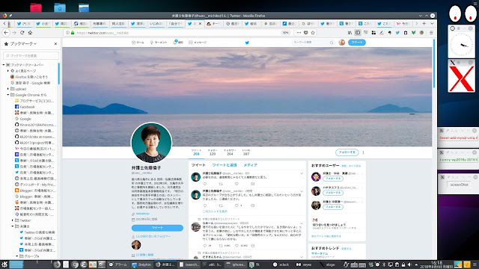Open page actions three-dot menu in address bar
479x269 pixels.
299,33
